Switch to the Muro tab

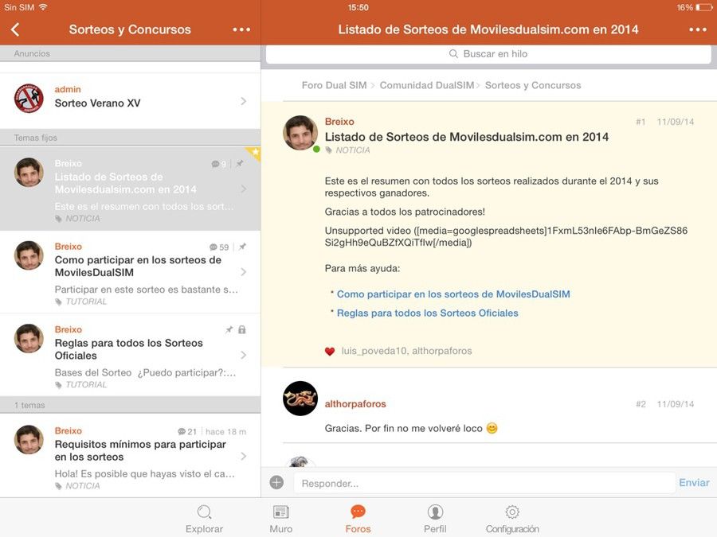280,519
